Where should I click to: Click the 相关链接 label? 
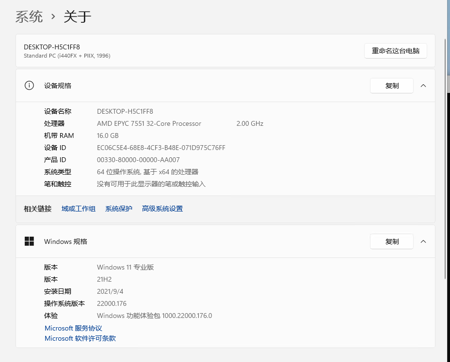(x=38, y=209)
